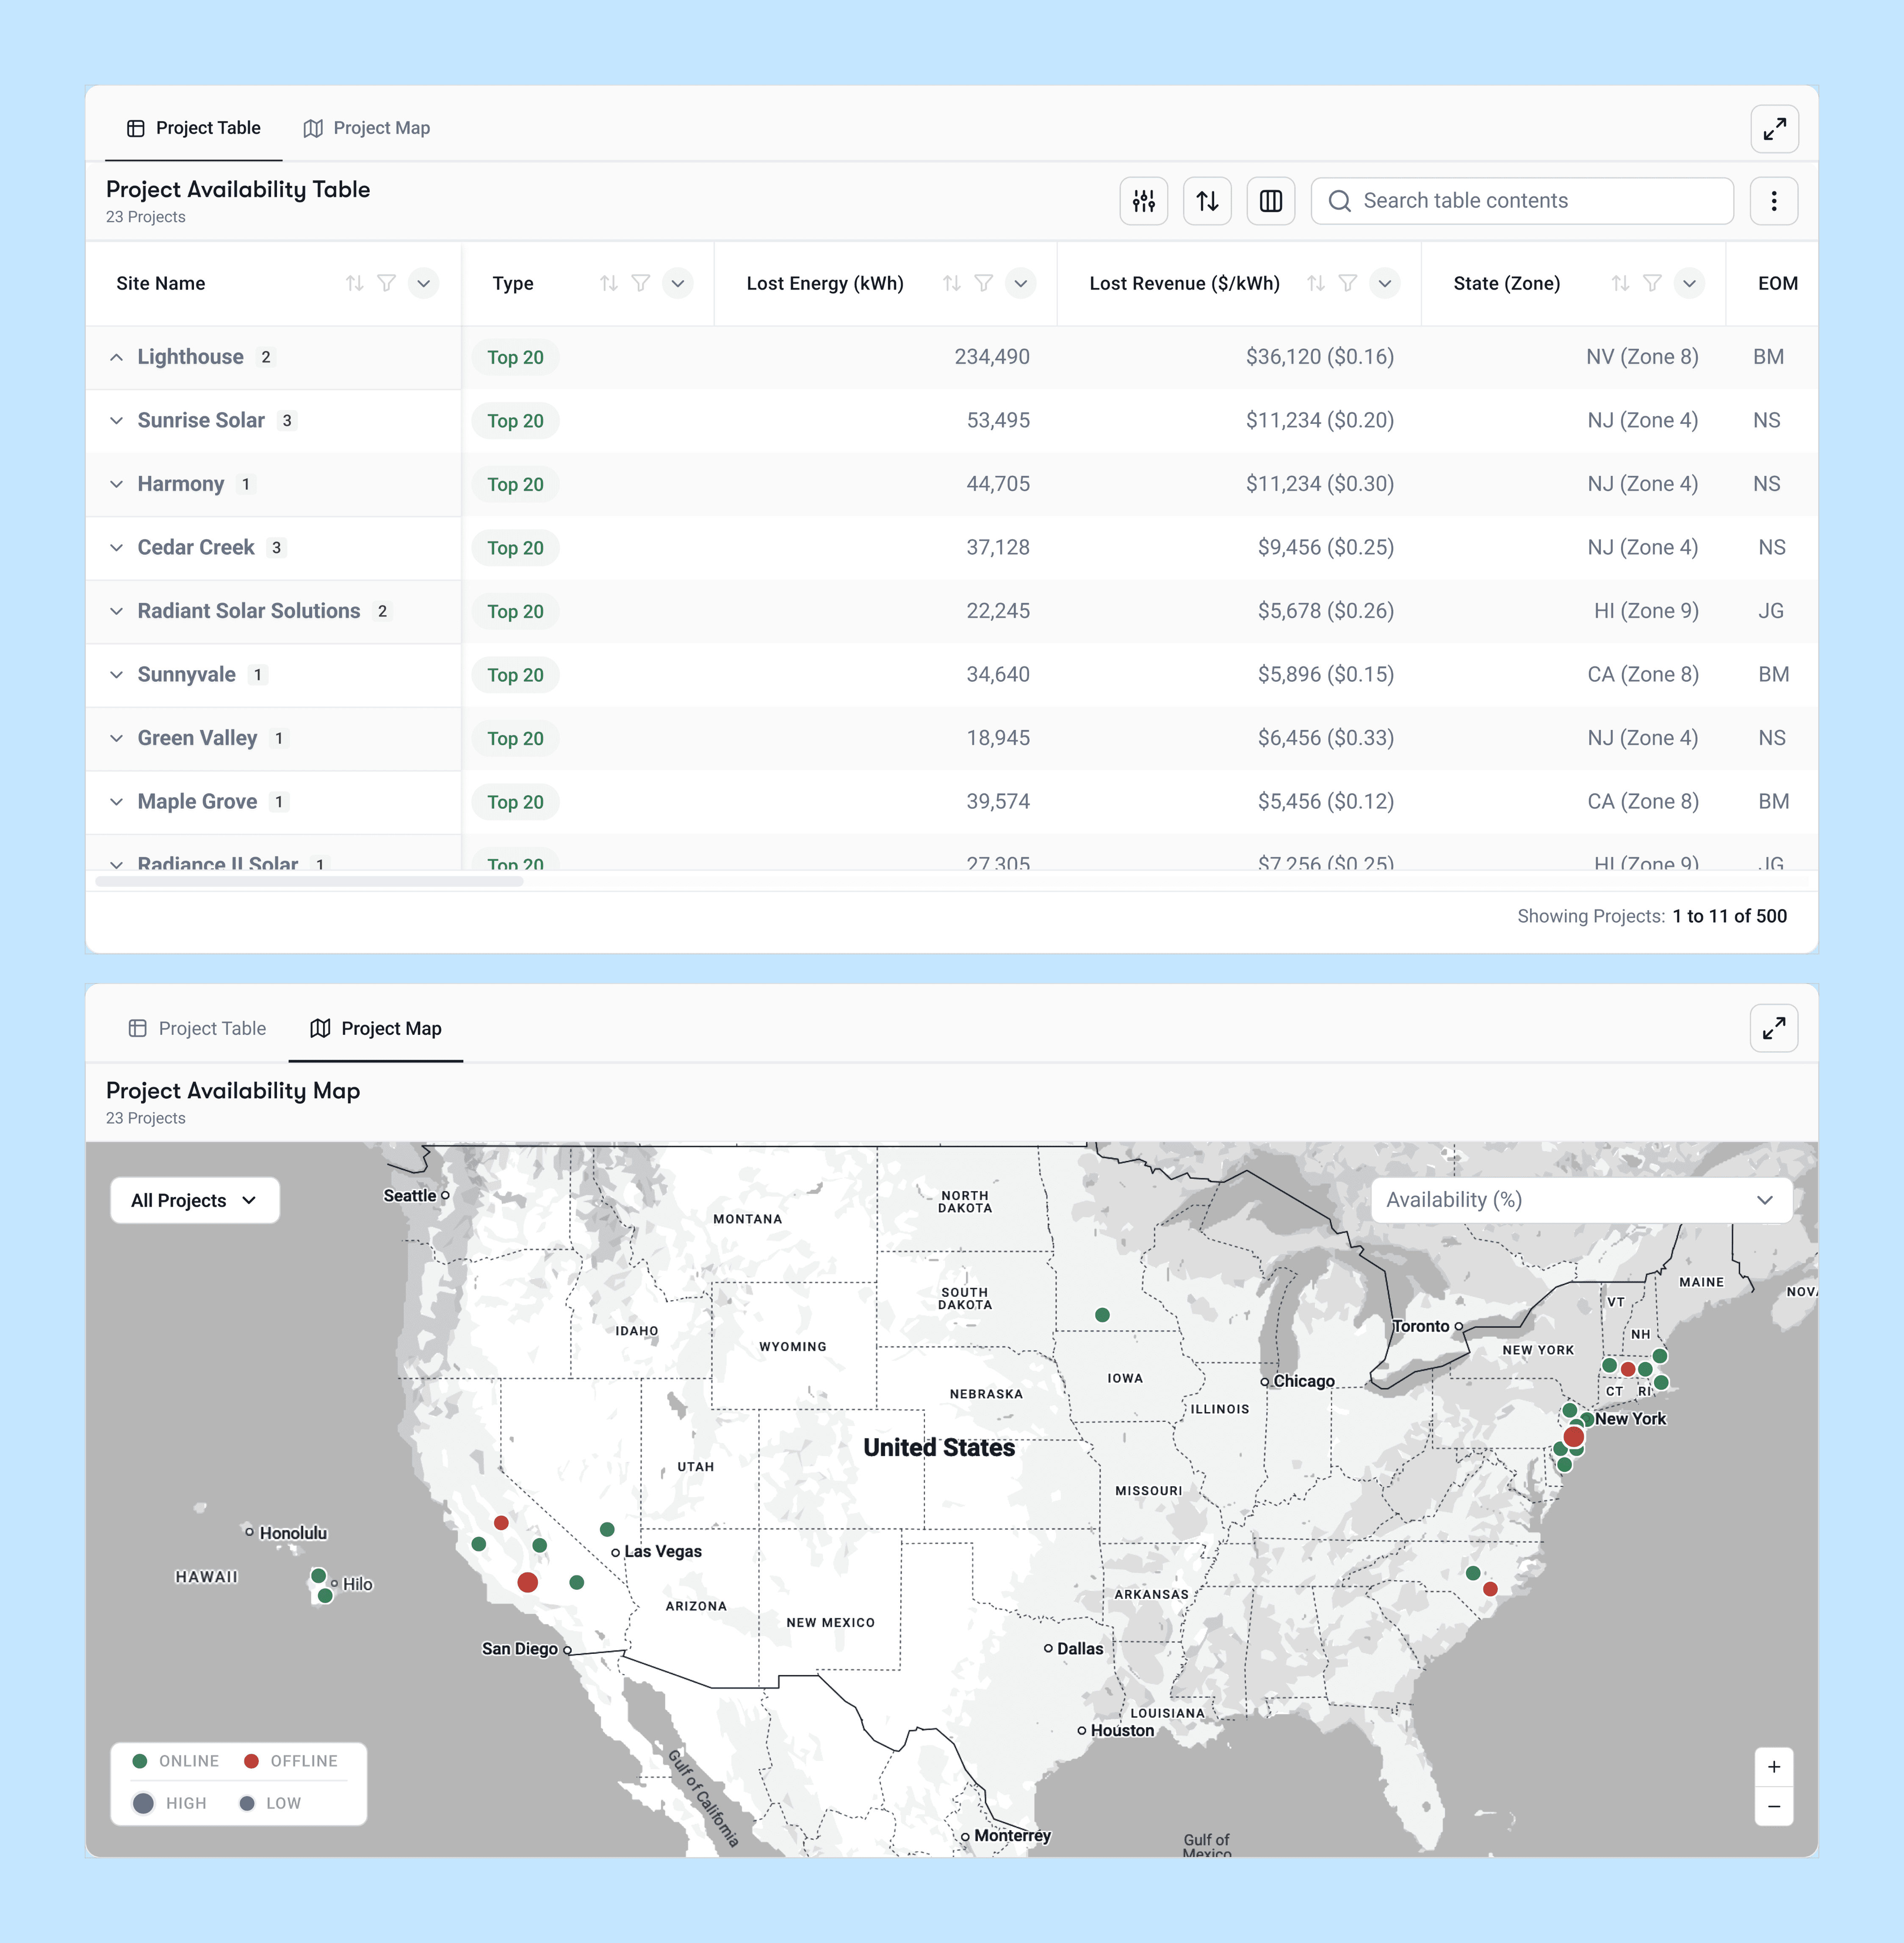1904x1943 pixels.
Task: Collapse the Lighthouse row group
Action: point(116,357)
